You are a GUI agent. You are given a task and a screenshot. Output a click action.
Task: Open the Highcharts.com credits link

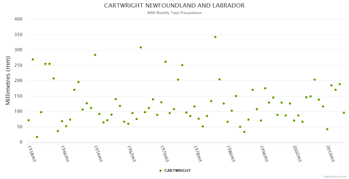(x=335, y=176)
